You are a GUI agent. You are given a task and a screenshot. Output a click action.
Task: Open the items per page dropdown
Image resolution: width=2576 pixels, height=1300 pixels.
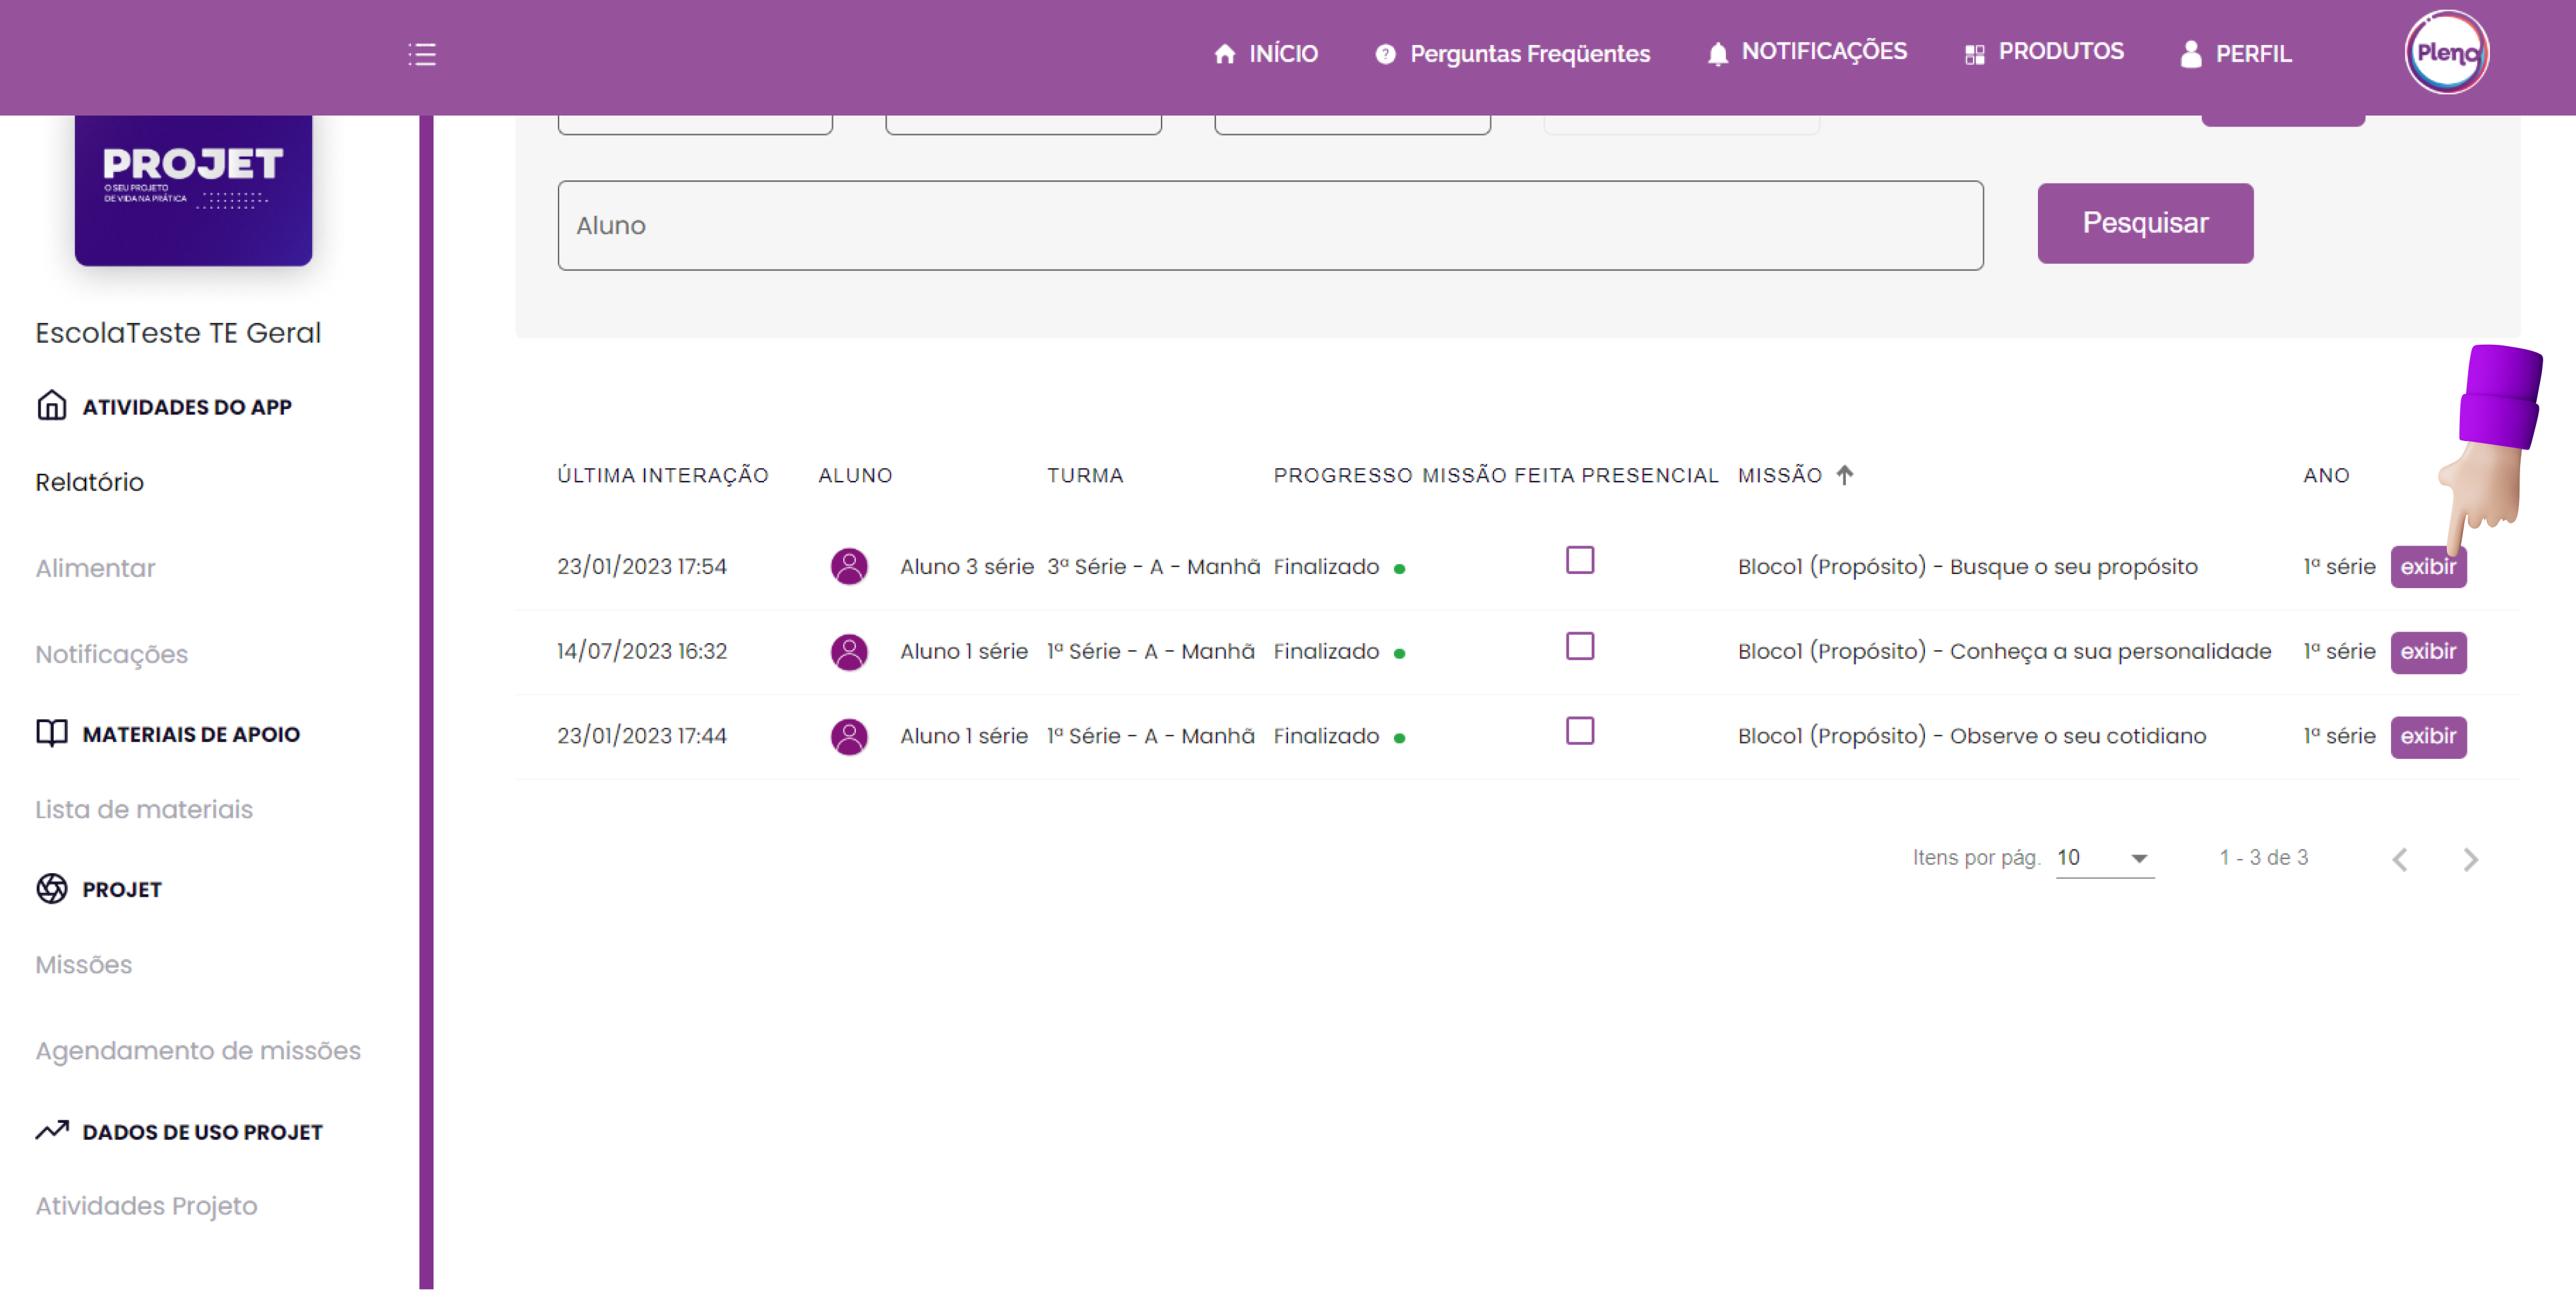[2104, 858]
